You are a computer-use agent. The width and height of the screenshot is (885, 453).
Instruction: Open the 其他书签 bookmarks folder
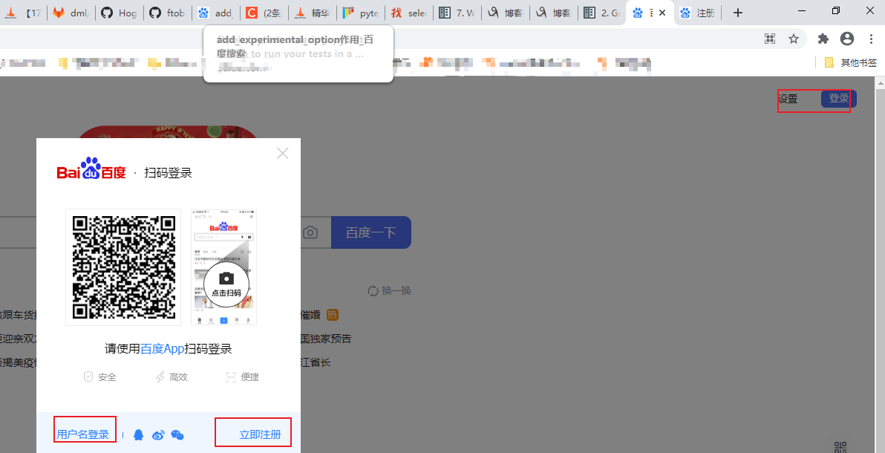pyautogui.click(x=851, y=62)
